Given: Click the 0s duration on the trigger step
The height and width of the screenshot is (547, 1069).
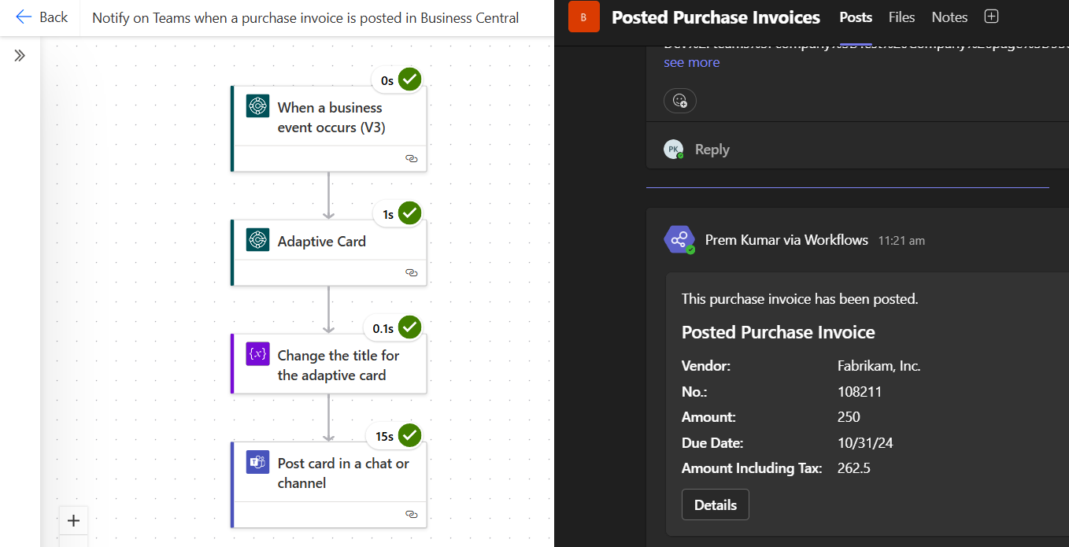Looking at the screenshot, I should 387,80.
